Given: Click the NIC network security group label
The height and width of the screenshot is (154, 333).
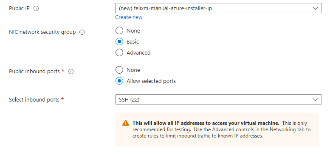Looking at the screenshot, I should pos(42,32).
